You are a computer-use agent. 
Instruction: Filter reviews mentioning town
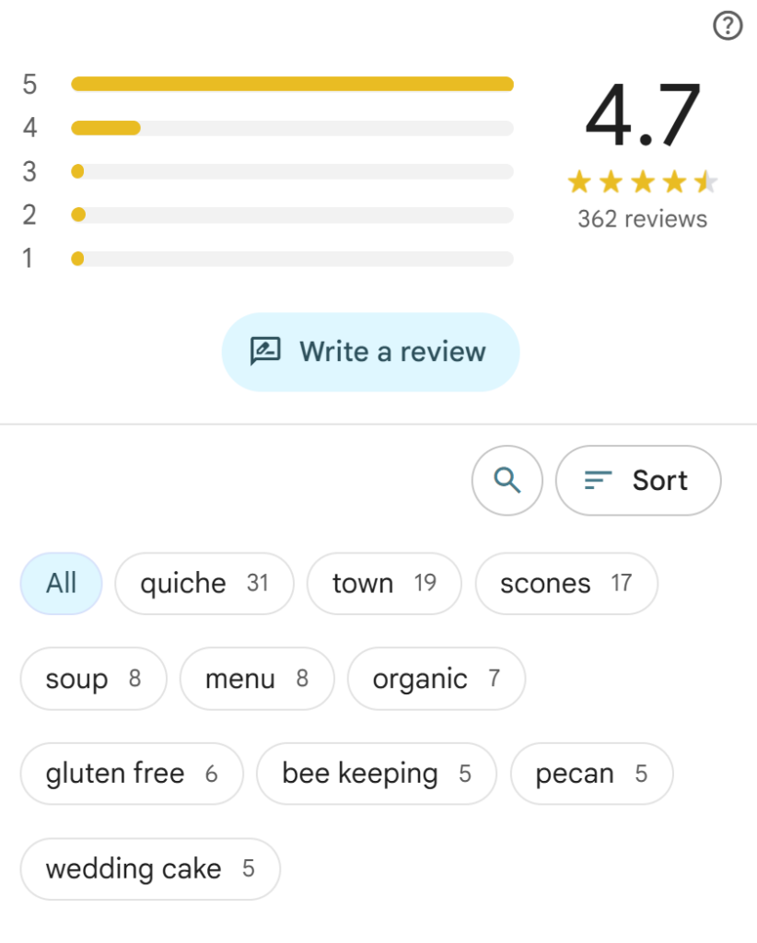(383, 583)
